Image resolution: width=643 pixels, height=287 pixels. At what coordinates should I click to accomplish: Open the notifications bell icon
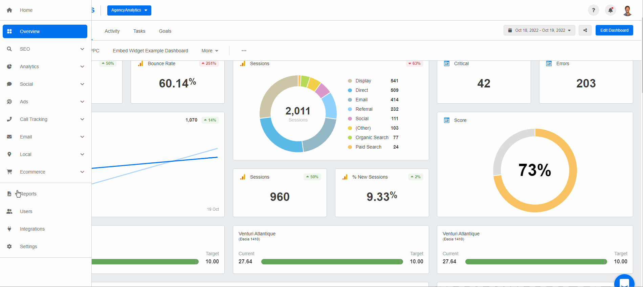click(x=611, y=10)
